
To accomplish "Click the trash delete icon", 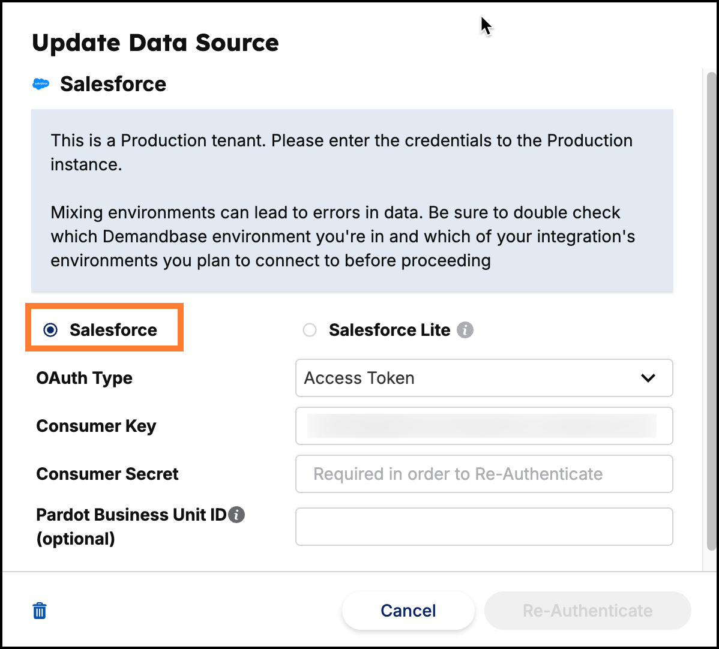I will tap(40, 611).
